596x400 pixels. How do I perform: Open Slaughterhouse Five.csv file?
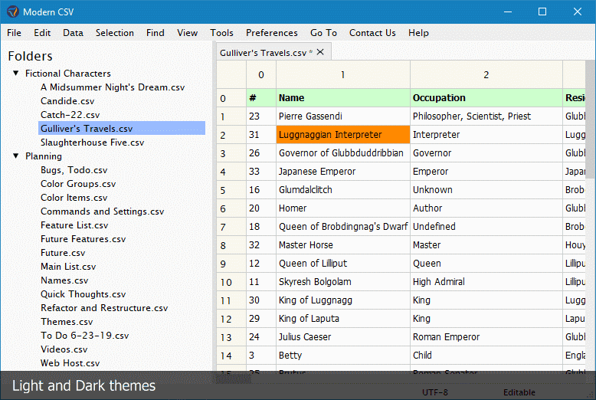coord(93,143)
